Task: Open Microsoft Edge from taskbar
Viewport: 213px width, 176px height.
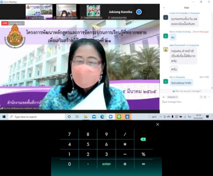Action: tap(102, 117)
